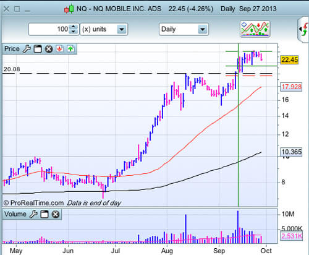Remove the Volume panel with X icon
Screen dimensions: 309x255
(x=56, y=214)
